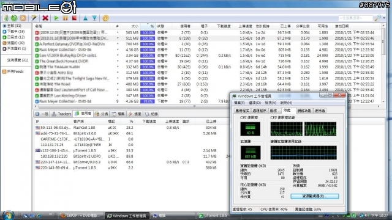Click the Add Torrent toolbar icon
Viewport: 392px width, 220px height.
pyautogui.click(x=6, y=18)
